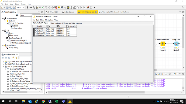Image resolution: width=186 pixels, height=104 pixels.
Task: Click the Row ID column header
Action: (39, 26)
